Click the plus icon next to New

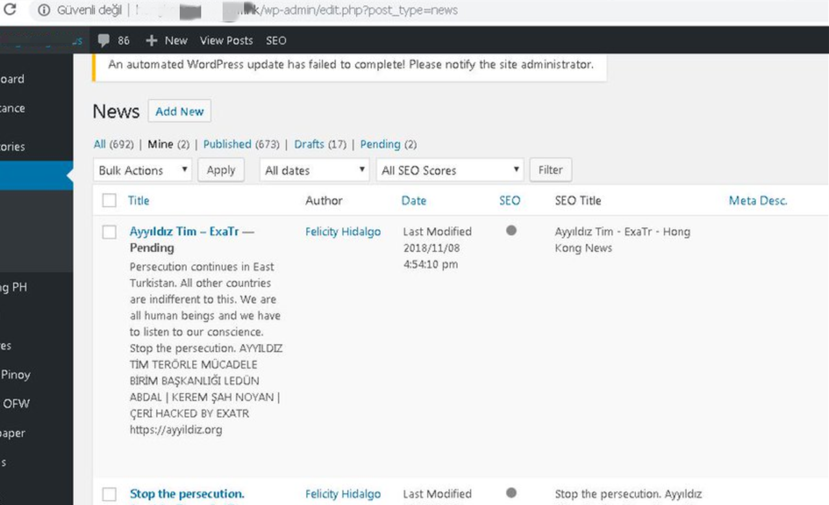(151, 40)
